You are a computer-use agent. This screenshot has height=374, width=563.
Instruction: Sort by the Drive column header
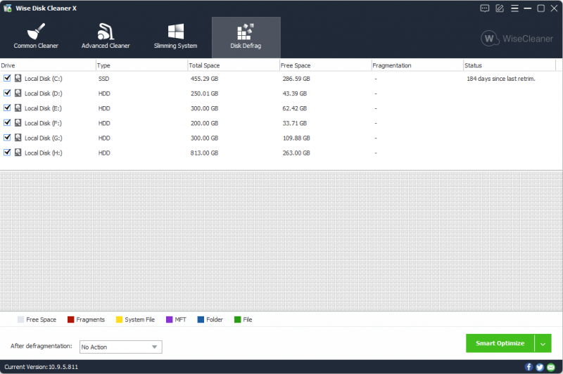pos(48,65)
